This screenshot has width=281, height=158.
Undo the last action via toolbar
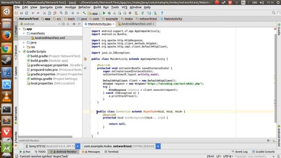pos(33,13)
